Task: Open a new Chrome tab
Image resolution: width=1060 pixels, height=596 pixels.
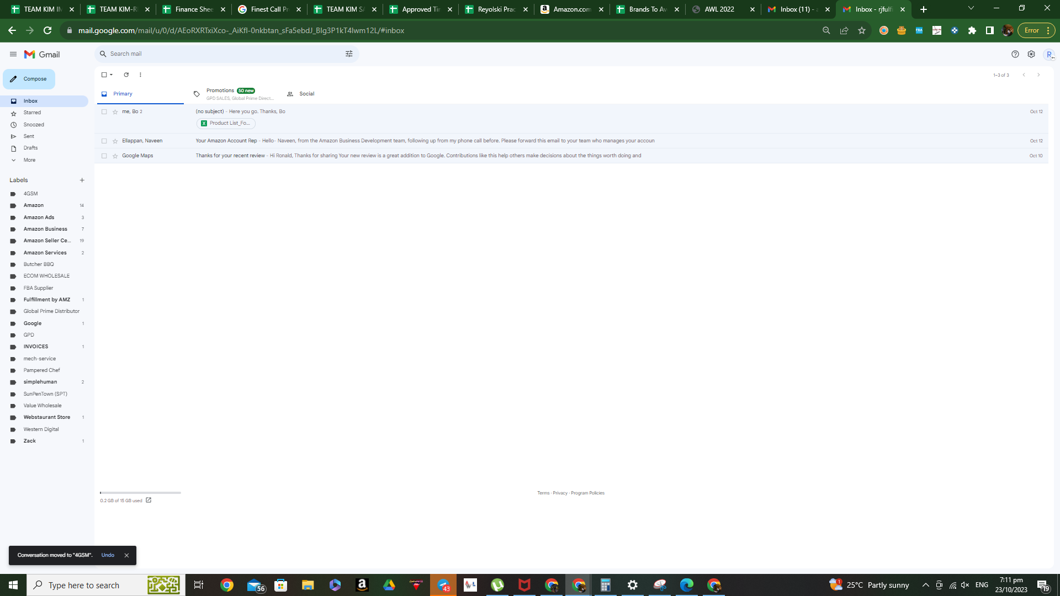Action: pyautogui.click(x=924, y=9)
